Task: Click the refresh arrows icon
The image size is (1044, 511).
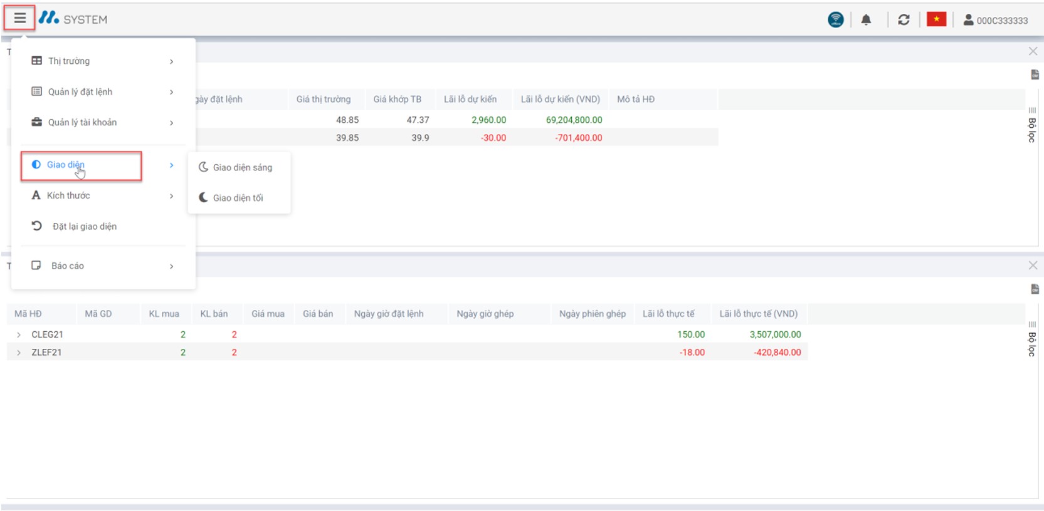Action: pos(904,20)
